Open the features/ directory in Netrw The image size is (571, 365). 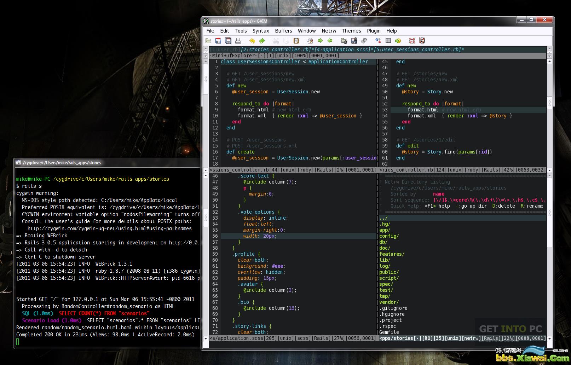[392, 254]
